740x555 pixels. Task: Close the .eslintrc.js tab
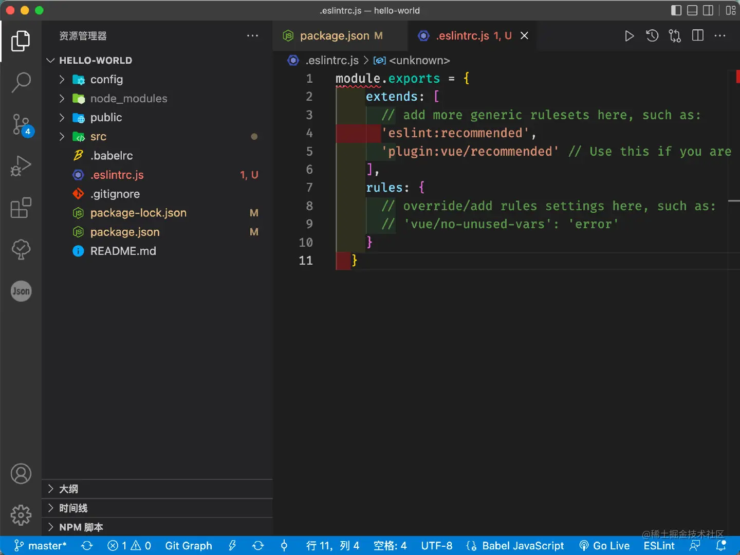pos(524,35)
